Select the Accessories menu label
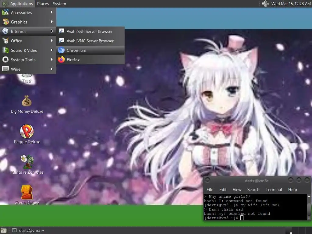312x234 pixels. (21, 12)
